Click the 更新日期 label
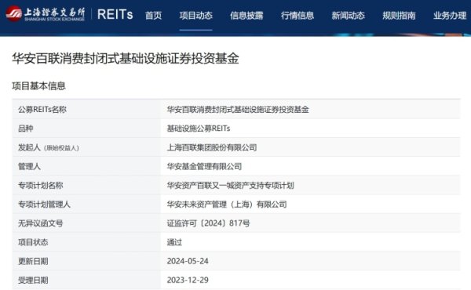The height and width of the screenshot is (290, 471). (x=33, y=261)
